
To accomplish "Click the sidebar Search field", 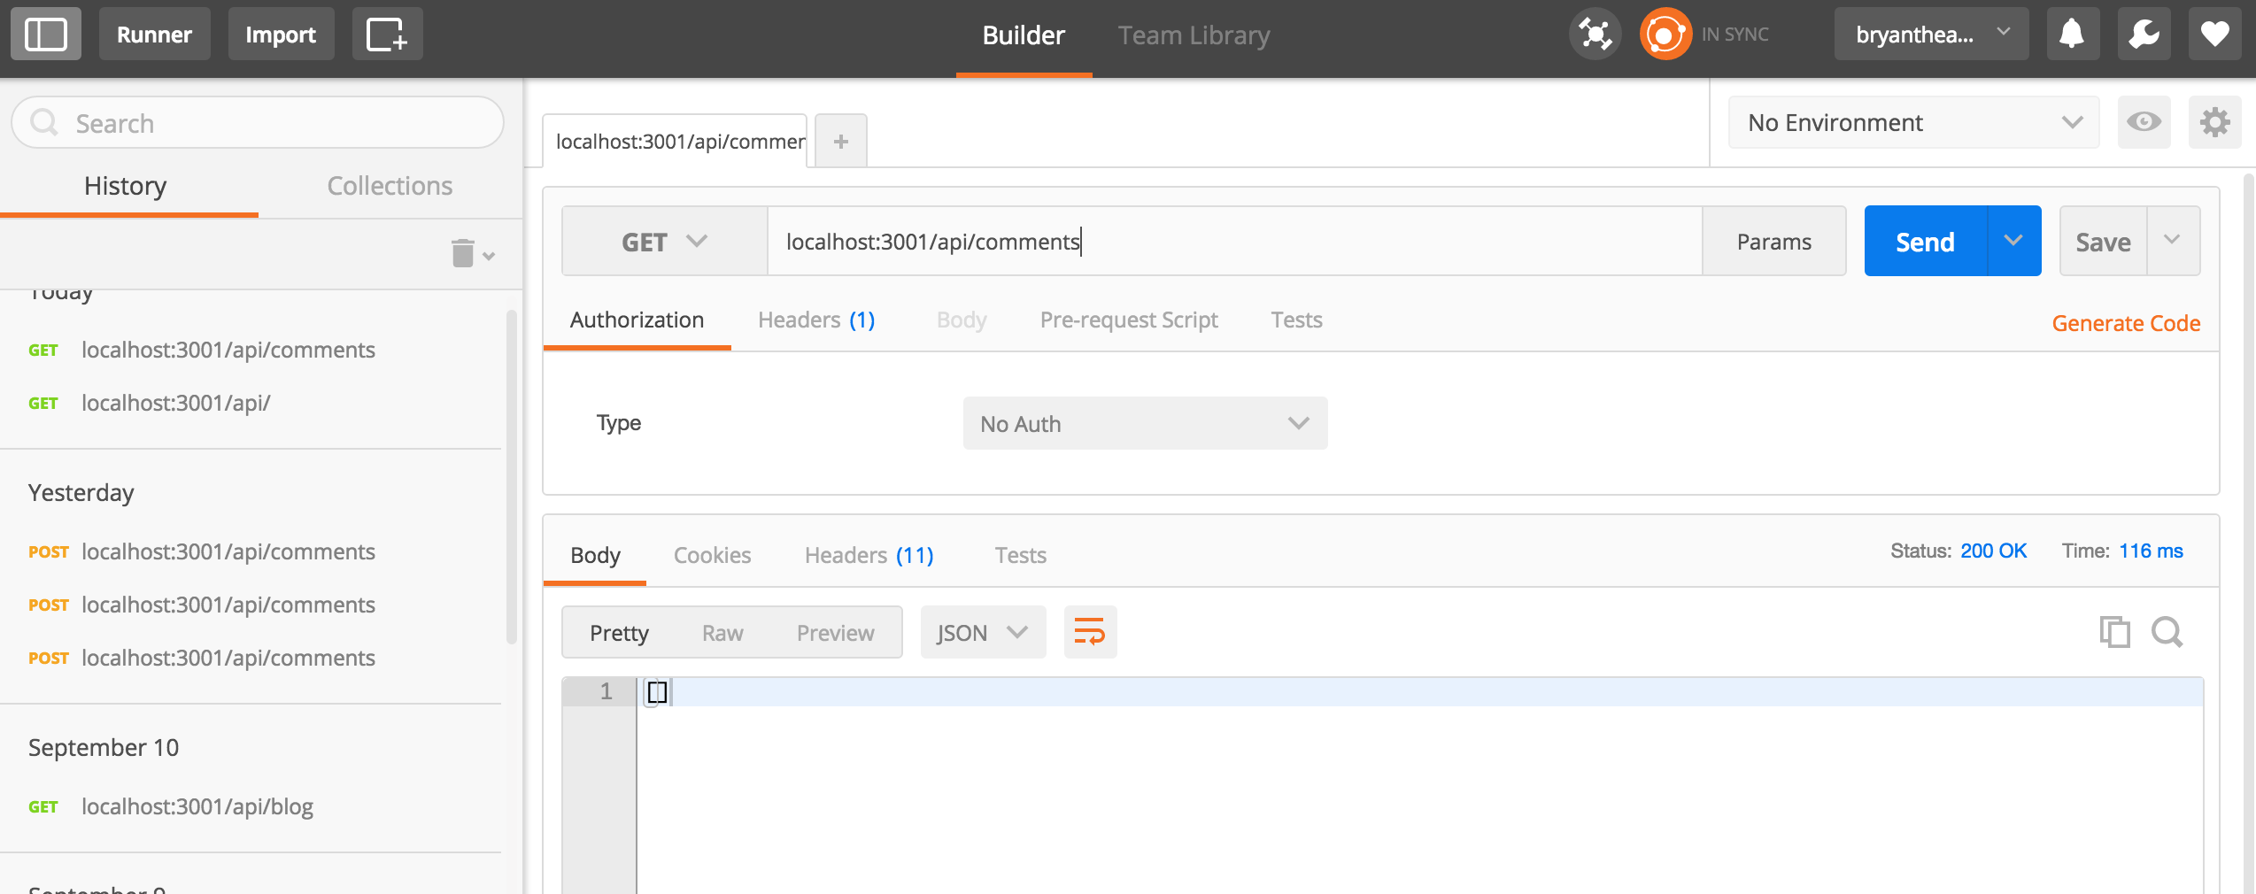I will tap(258, 123).
